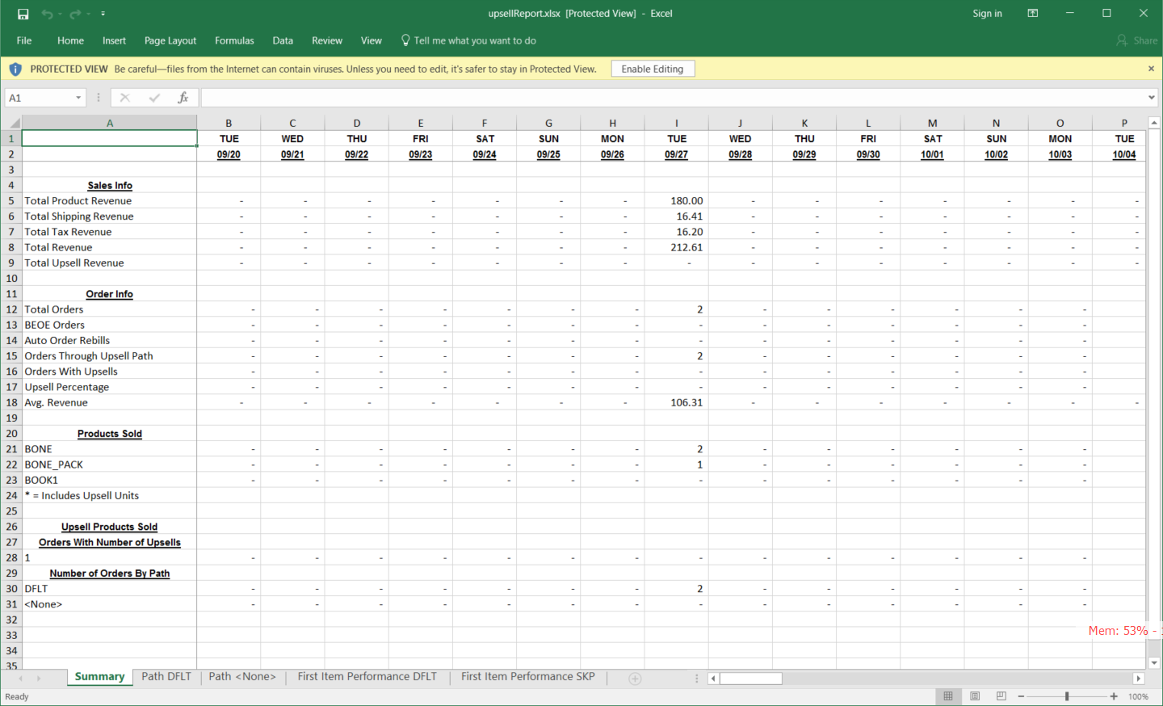This screenshot has height=706, width=1163.
Task: Click the BONE_PACK row label
Action: coord(109,464)
